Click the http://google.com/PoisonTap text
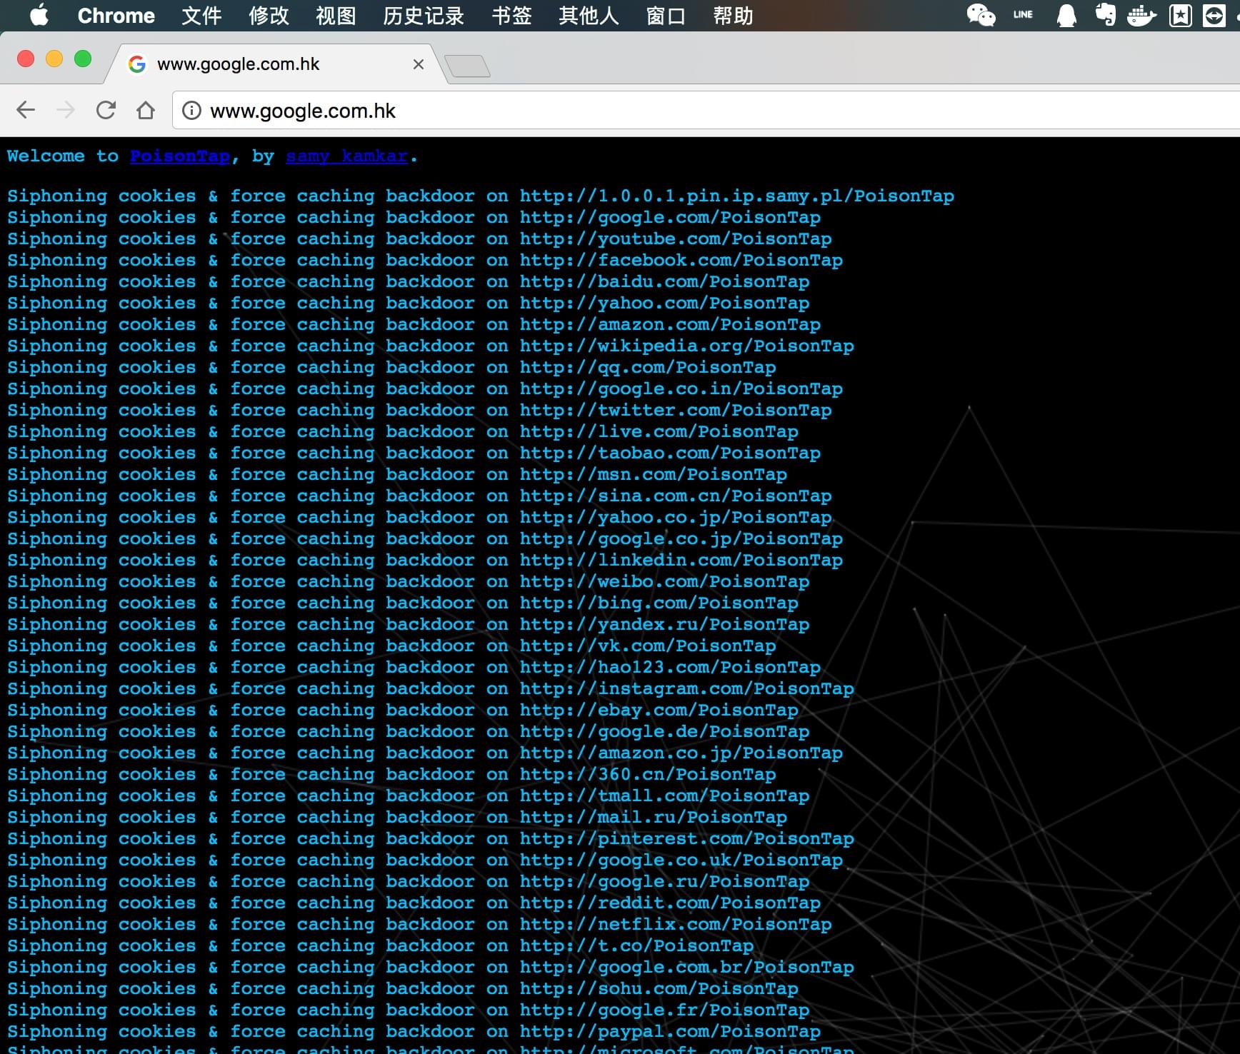Screen dimensions: 1240x1054 670,217
